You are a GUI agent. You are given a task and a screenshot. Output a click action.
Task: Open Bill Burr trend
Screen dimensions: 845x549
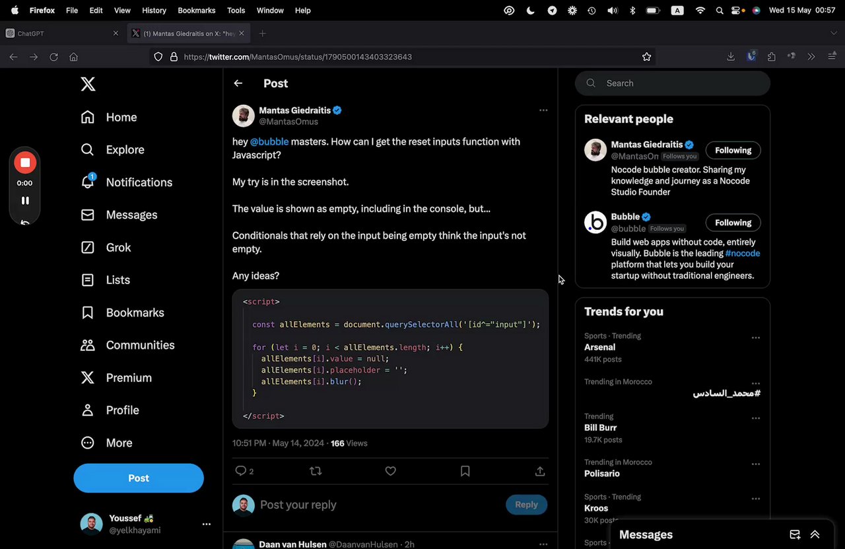(x=600, y=427)
